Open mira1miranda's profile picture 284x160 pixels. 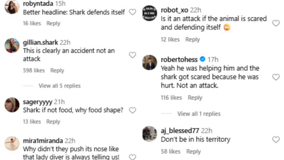[12, 144]
